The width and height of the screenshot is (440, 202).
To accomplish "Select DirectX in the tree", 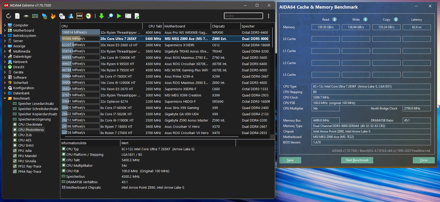I will (19, 67).
